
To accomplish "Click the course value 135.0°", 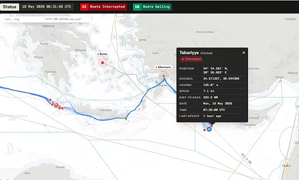I will click(x=209, y=85).
